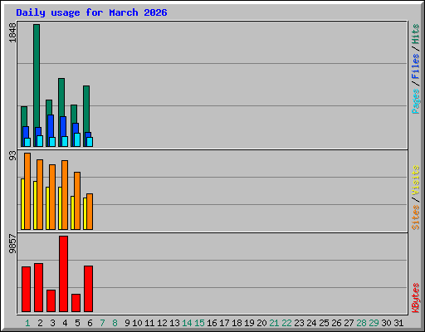The height and width of the screenshot is (332, 425).
Task: Select the cyan pages bar for day 2
Action: pos(40,141)
